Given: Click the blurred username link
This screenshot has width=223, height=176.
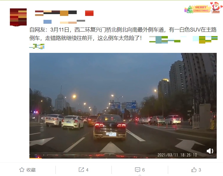Looking at the screenshot, I should [x=56, y=13].
